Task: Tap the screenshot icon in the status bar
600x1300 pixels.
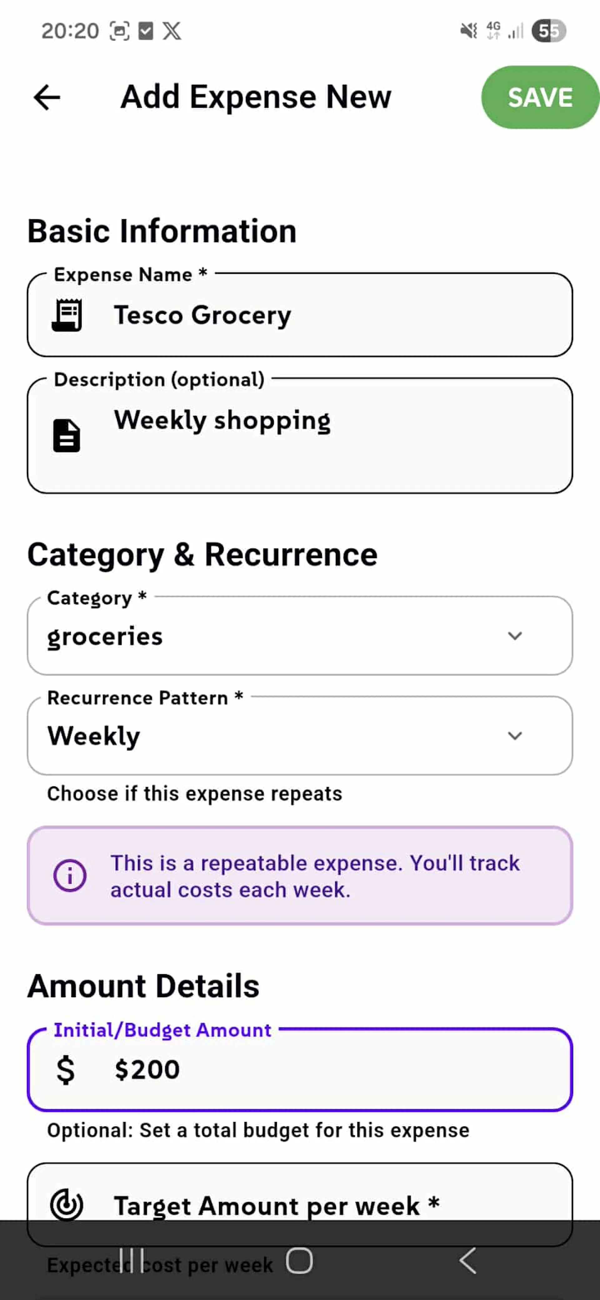Action: click(x=120, y=30)
